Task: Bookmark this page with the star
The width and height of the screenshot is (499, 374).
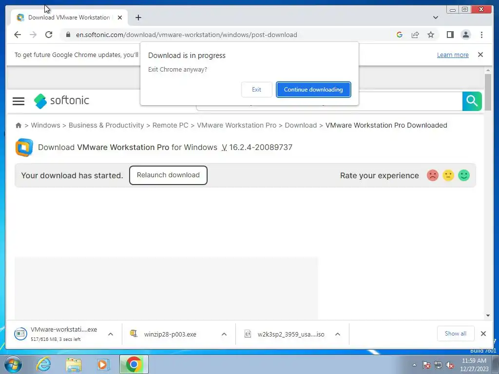Action: coord(431,35)
